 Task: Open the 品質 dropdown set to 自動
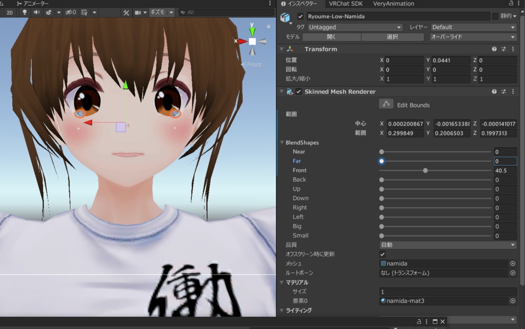click(x=447, y=245)
